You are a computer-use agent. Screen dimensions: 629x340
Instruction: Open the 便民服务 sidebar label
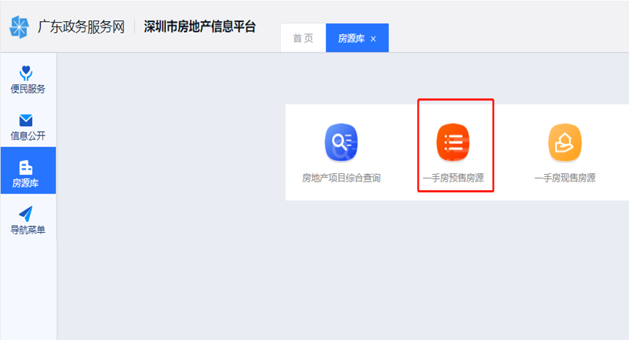click(x=28, y=89)
